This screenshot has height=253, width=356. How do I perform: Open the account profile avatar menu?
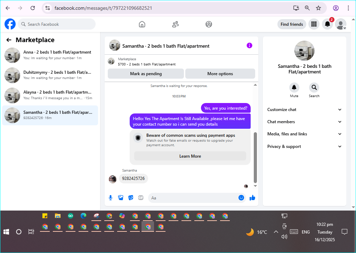point(341,24)
